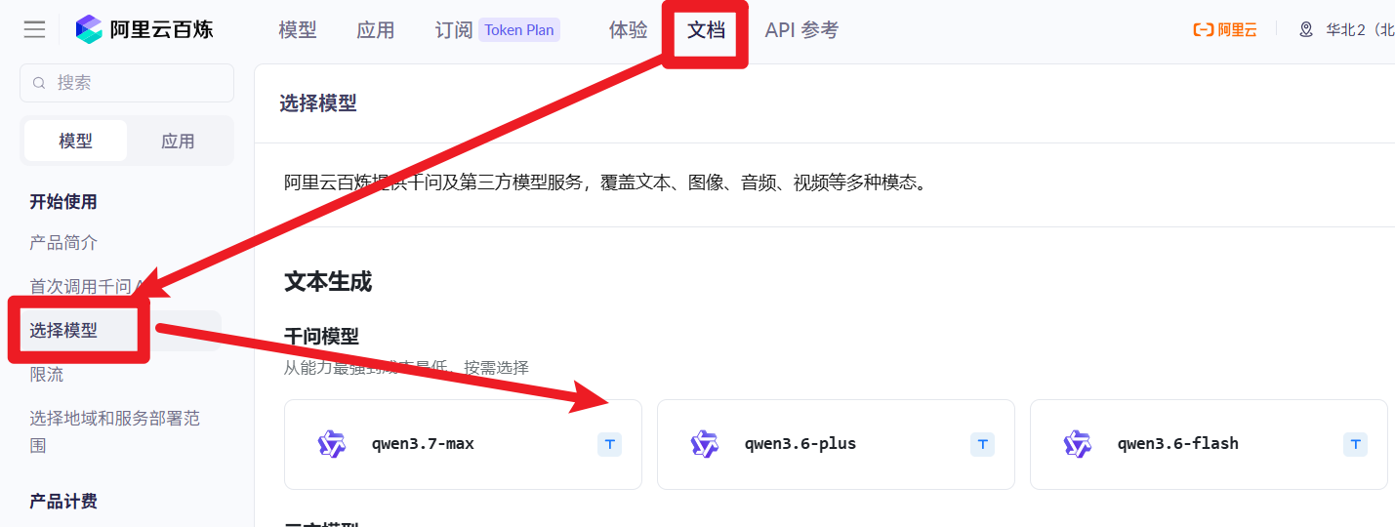
Task: Click the qwen3.7-max model logo icon
Action: (x=332, y=444)
